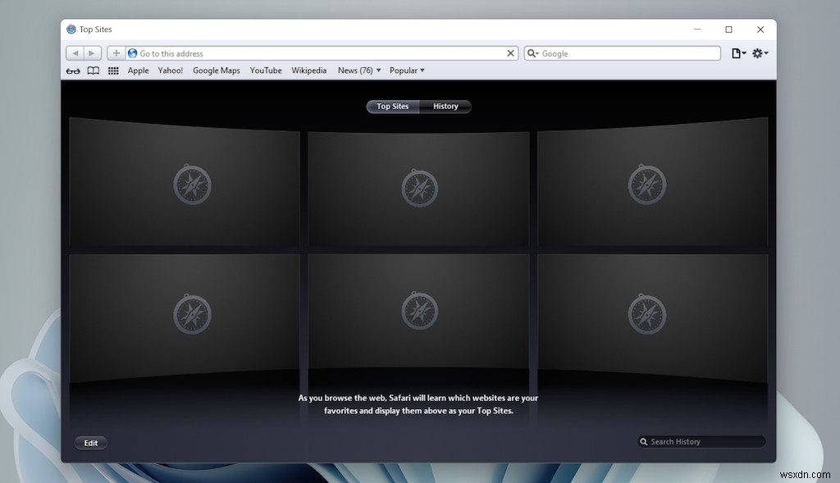Show all bookmarks via the book icon
The height and width of the screenshot is (483, 840).
93,71
